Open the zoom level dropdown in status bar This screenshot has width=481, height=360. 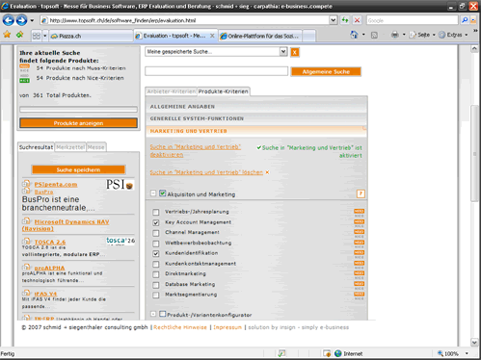click(x=467, y=353)
